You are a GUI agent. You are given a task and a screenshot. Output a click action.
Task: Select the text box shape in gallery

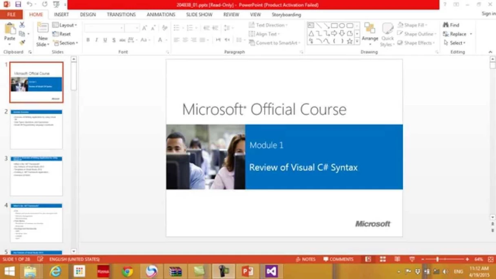311,26
